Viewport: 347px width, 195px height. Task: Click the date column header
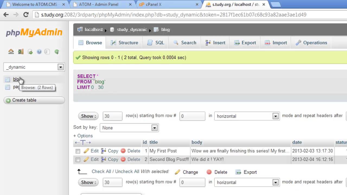[297, 142]
